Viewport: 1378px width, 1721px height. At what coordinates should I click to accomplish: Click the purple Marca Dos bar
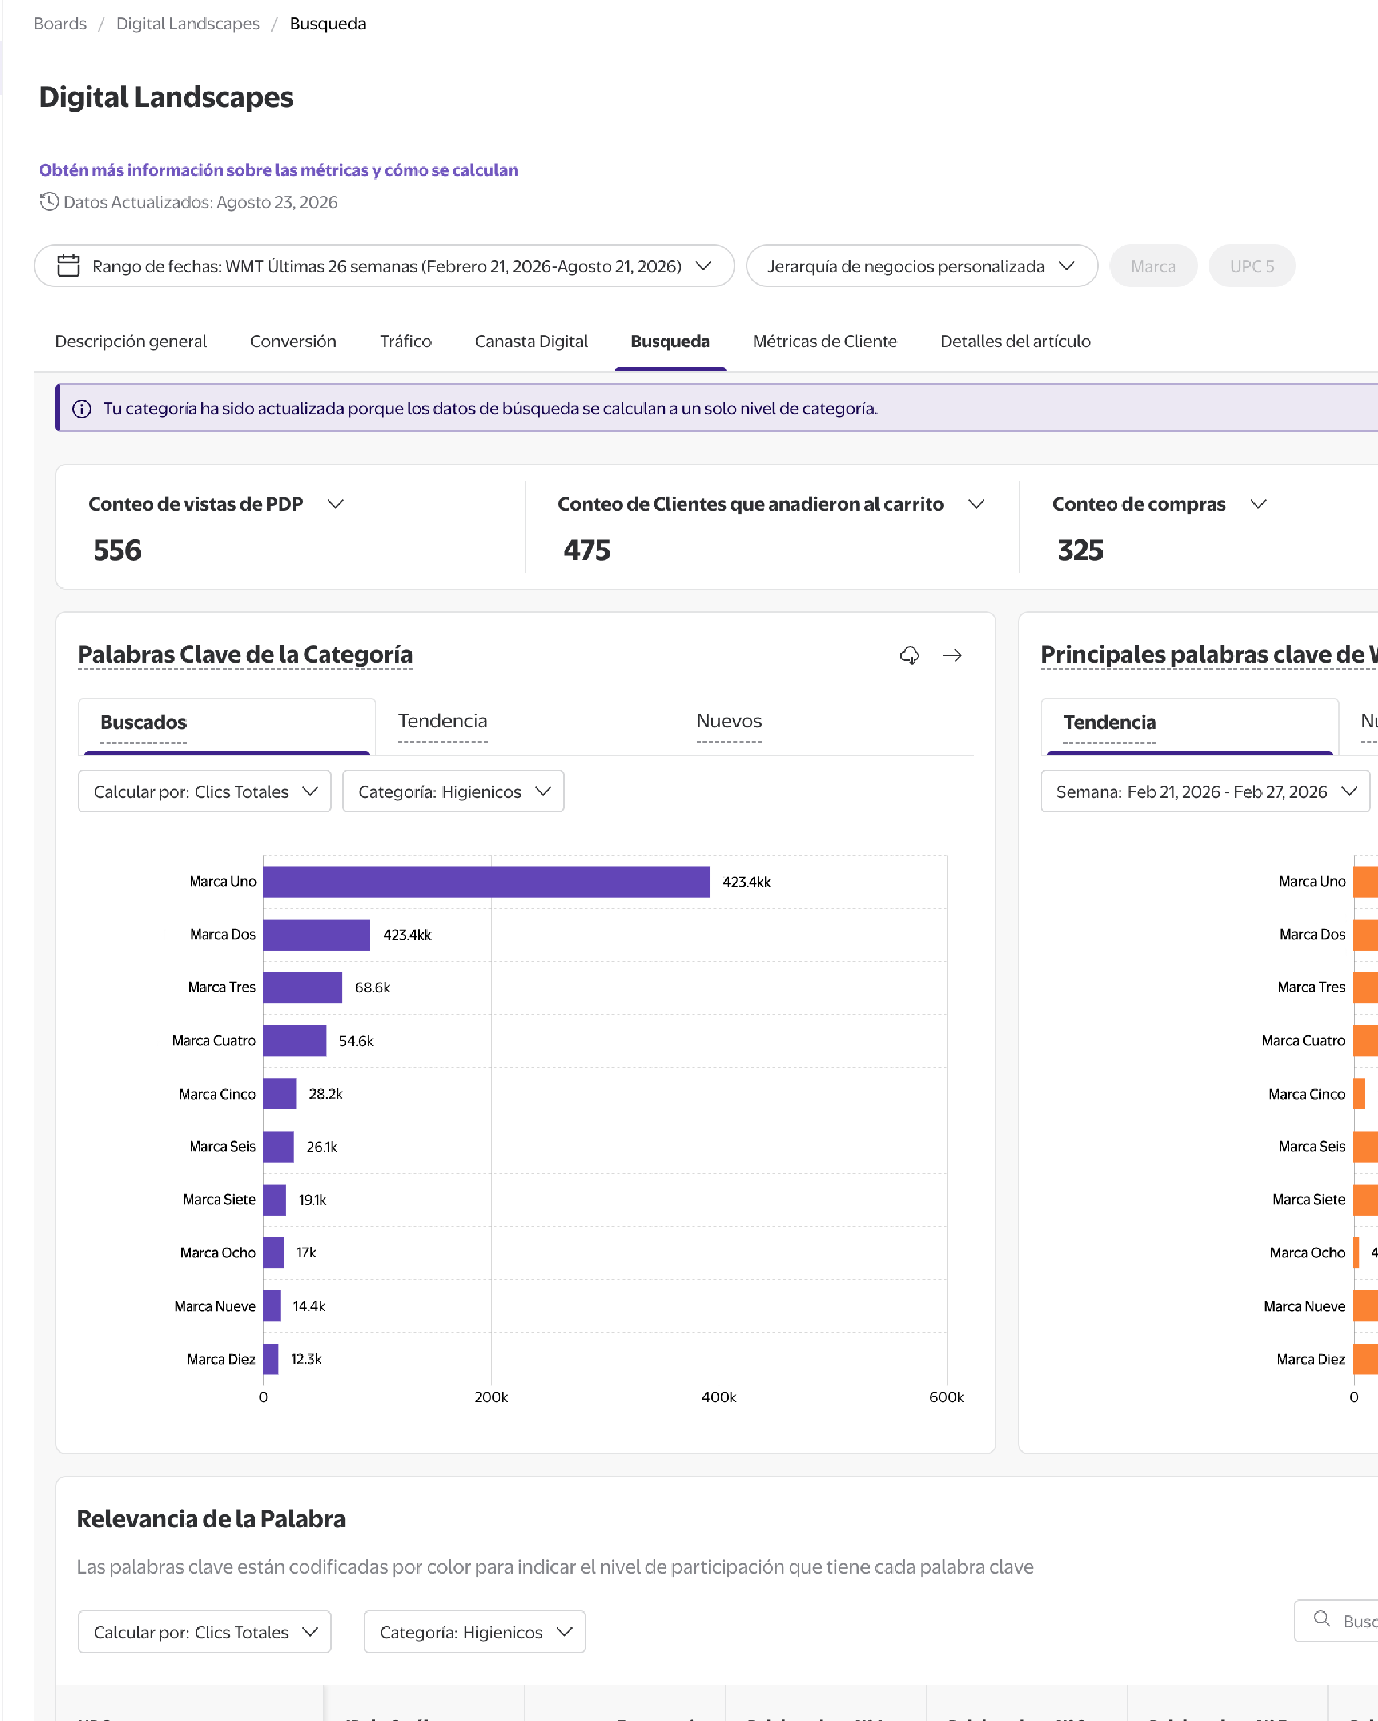316,935
